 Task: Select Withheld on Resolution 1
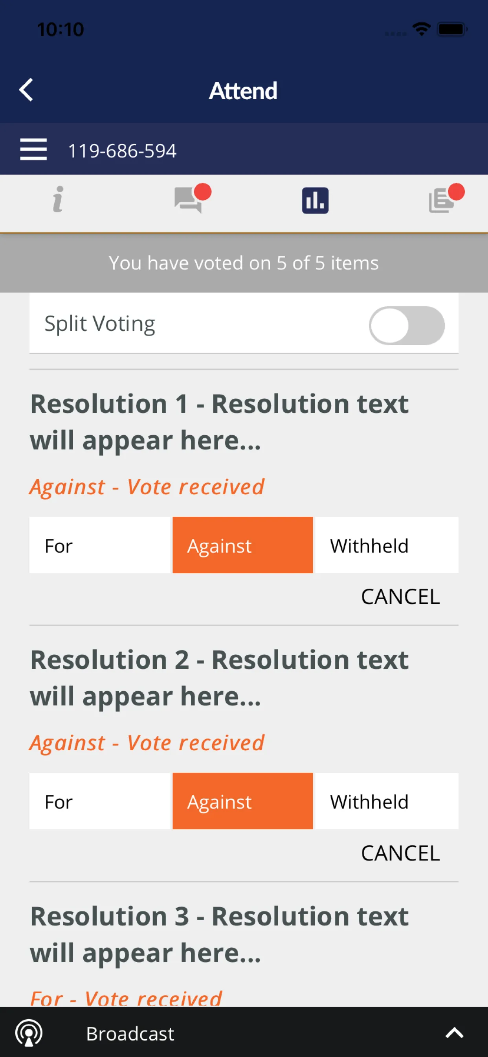click(x=386, y=545)
